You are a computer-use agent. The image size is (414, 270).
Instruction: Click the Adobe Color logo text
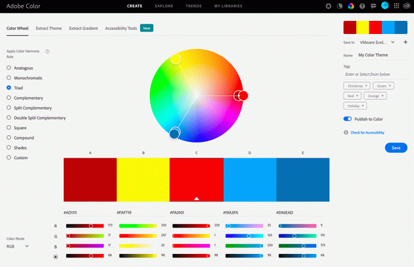click(x=23, y=6)
